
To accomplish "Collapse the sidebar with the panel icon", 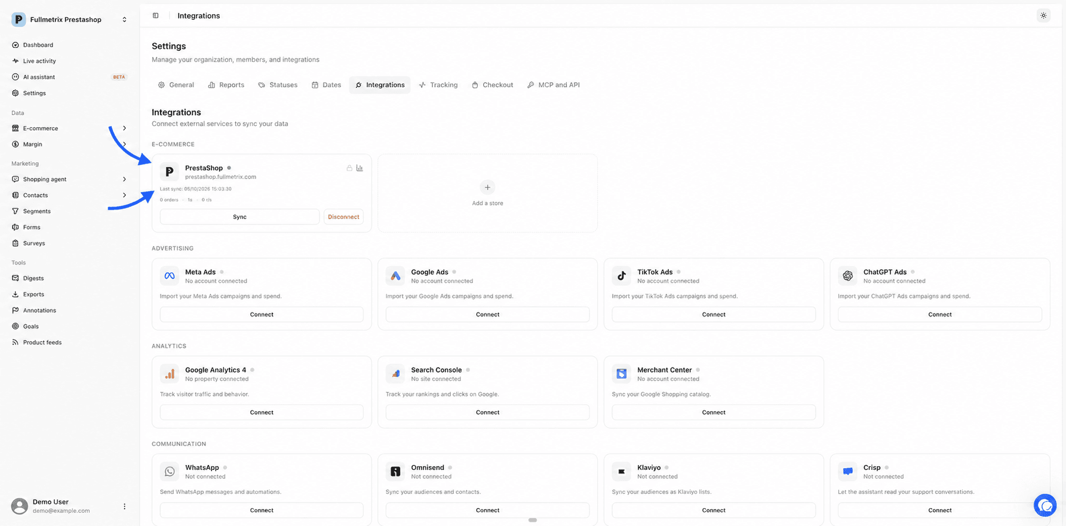I will pyautogui.click(x=155, y=16).
